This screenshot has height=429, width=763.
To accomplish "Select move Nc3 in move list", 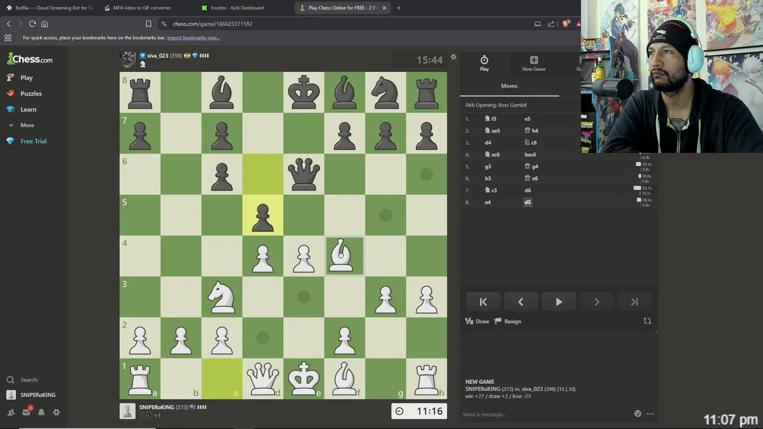I will [491, 190].
